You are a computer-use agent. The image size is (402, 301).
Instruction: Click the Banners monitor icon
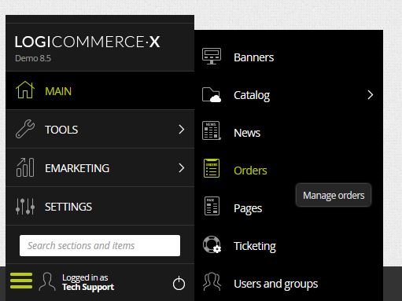coord(212,57)
